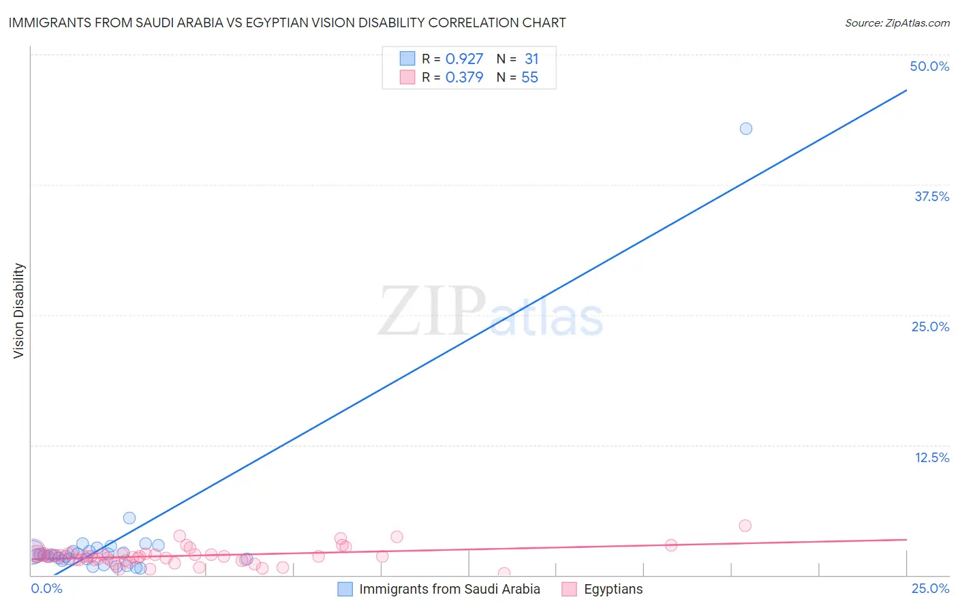The height and width of the screenshot is (608, 958).
Task: Click the 0.0% x-axis label
Action: coord(47,588)
